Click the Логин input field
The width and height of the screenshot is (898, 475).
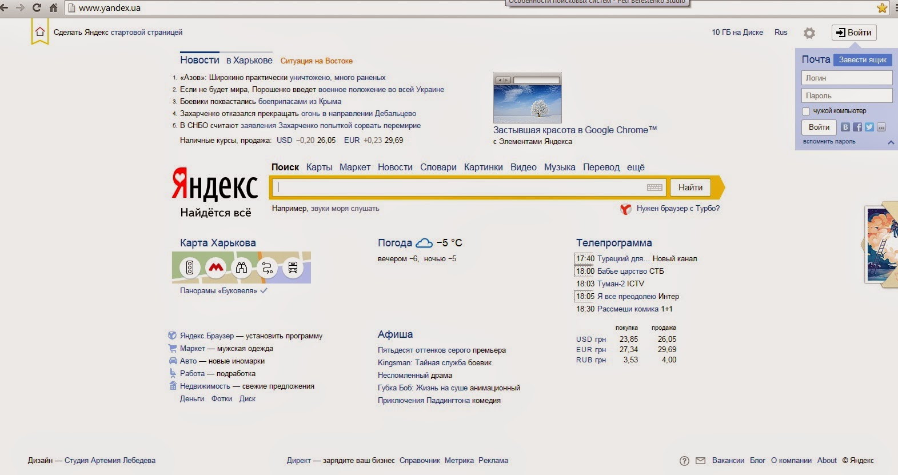pyautogui.click(x=847, y=78)
